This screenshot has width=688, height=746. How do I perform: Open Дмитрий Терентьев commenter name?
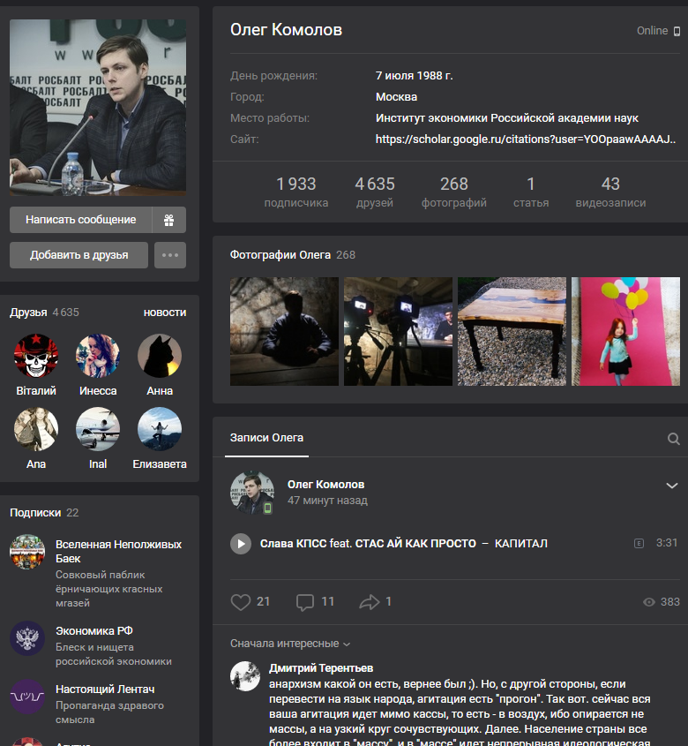321,668
